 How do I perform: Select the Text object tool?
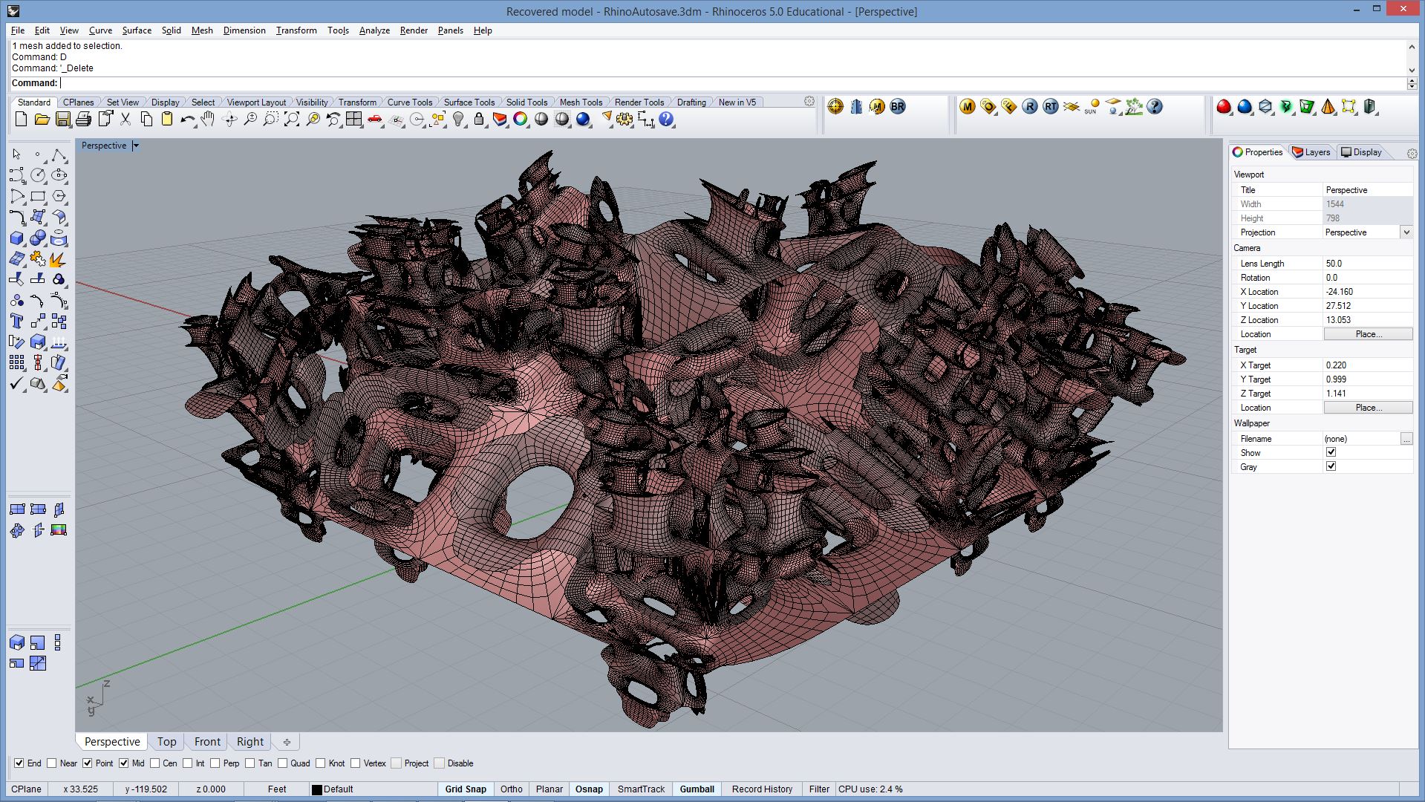tap(17, 322)
